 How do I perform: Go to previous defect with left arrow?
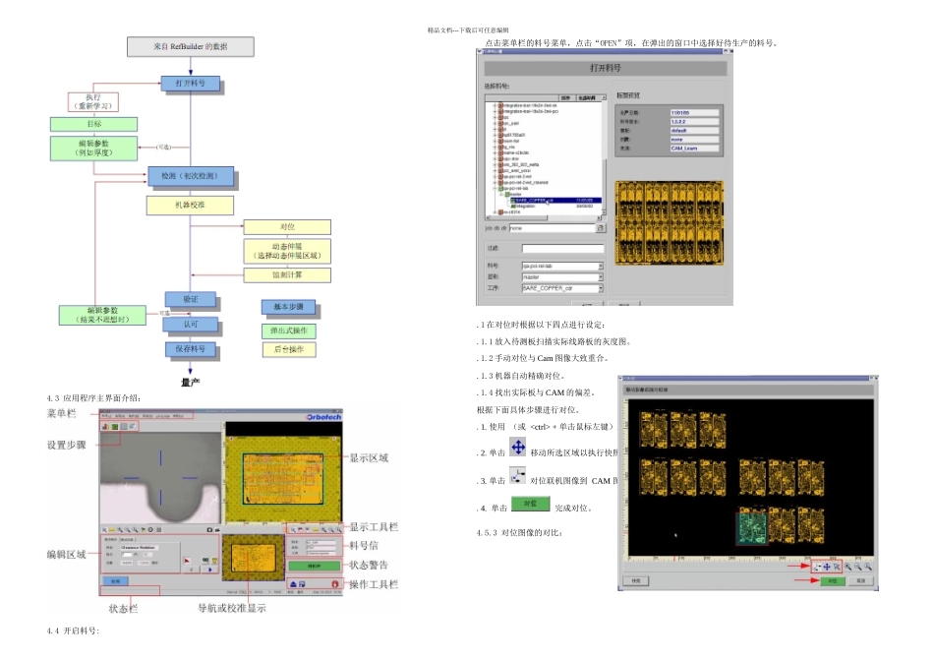191,570
